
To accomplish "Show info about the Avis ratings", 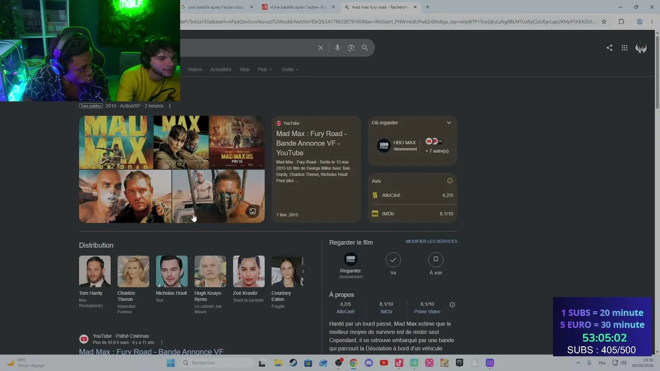I will coord(450,181).
